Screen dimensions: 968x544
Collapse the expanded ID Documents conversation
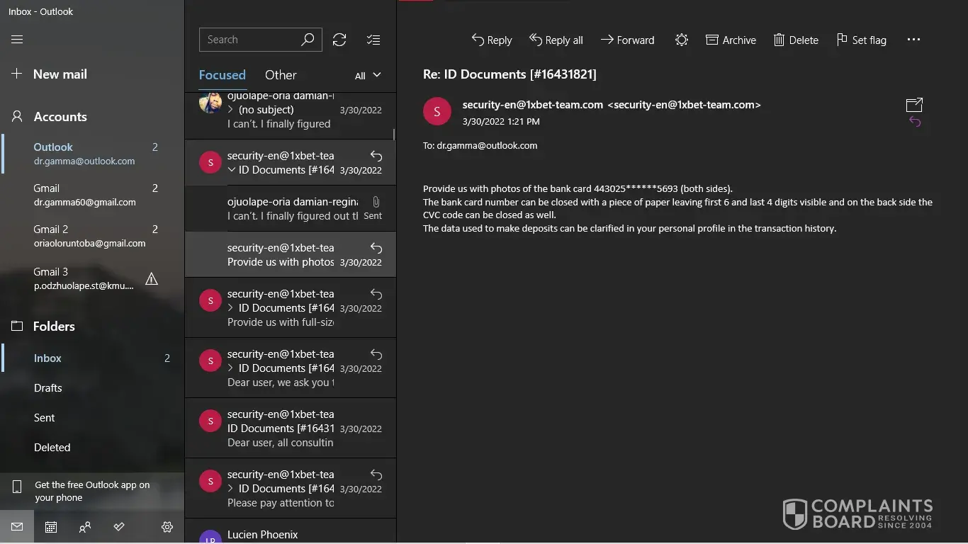[x=231, y=170]
